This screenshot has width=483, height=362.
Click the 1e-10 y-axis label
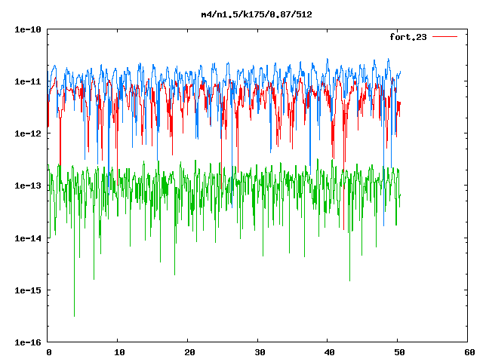coord(28,29)
